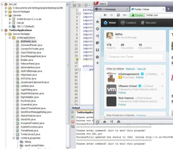Click the green run arrow in Output panel

pos(73,112)
